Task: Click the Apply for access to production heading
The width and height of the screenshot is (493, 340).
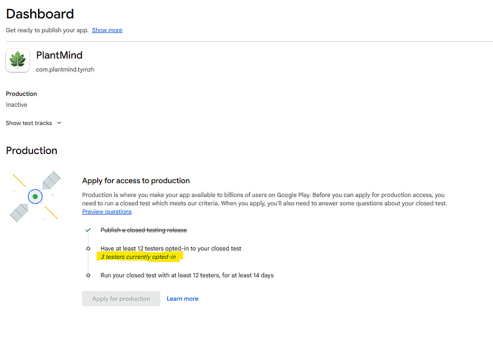Action: pos(136,181)
